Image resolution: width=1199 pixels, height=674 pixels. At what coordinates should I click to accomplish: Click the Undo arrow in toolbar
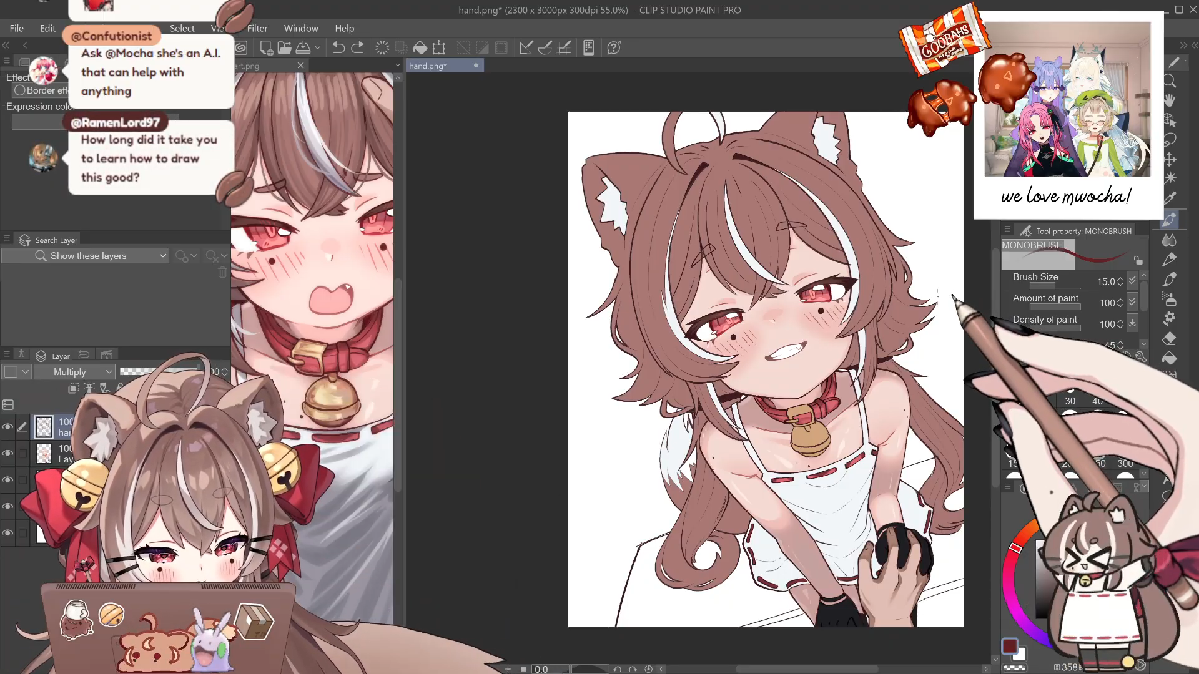pos(338,47)
